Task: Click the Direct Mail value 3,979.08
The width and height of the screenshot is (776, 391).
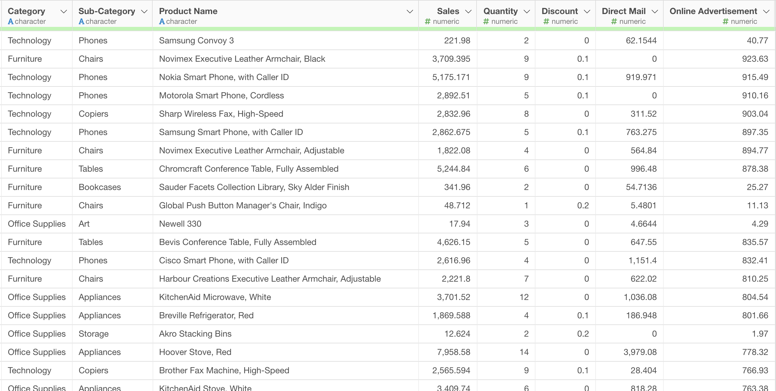Action: (640, 352)
